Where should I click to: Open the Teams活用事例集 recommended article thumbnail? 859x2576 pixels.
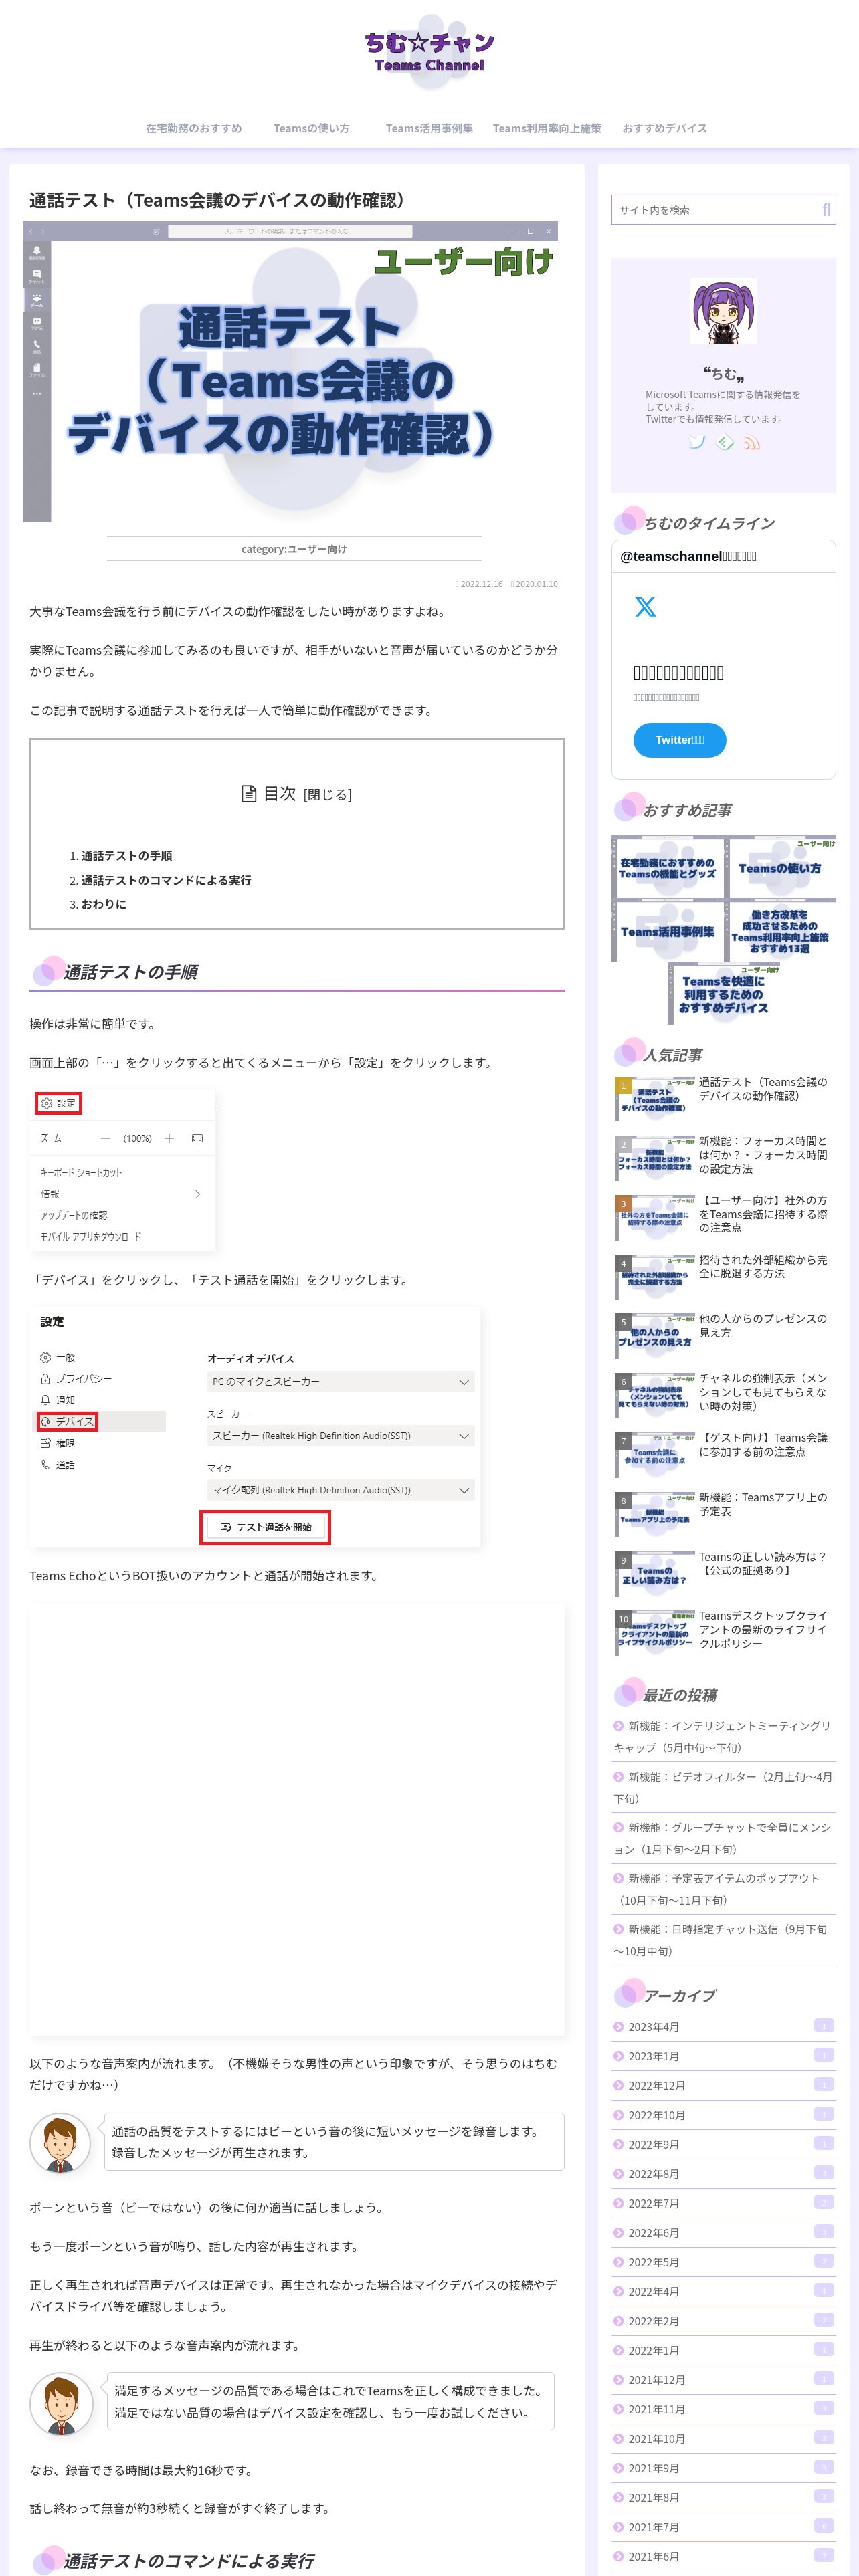(667, 930)
